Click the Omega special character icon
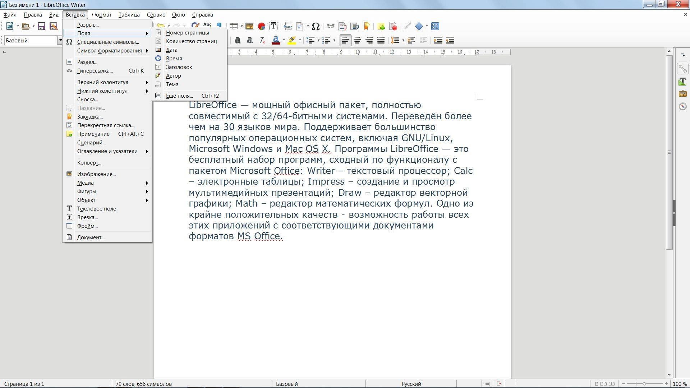This screenshot has height=388, width=690. 316,26
